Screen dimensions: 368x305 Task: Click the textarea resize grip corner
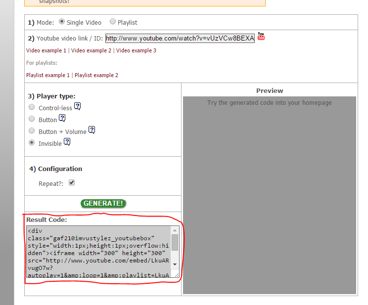[x=177, y=275]
